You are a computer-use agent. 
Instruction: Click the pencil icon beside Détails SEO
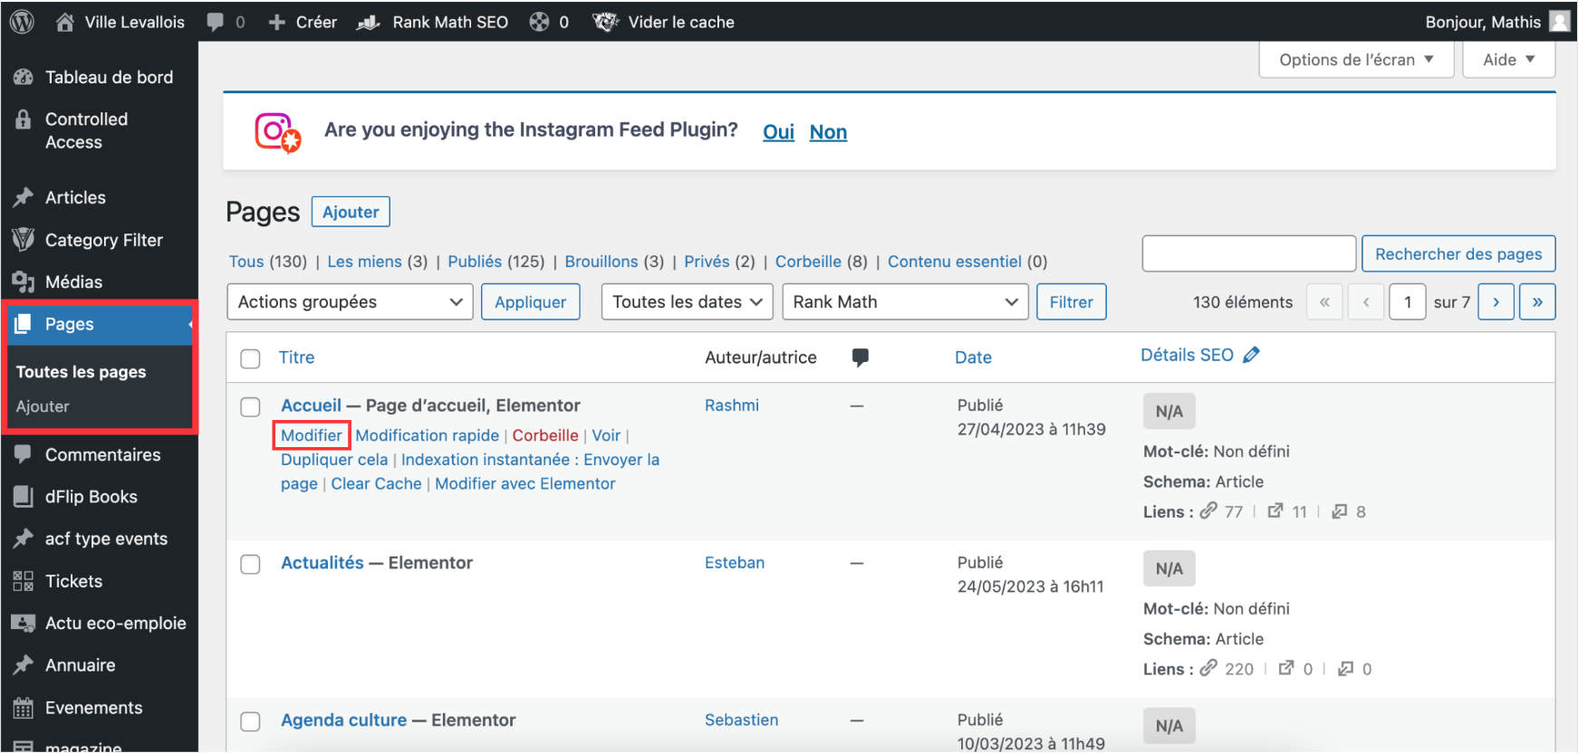click(1251, 355)
